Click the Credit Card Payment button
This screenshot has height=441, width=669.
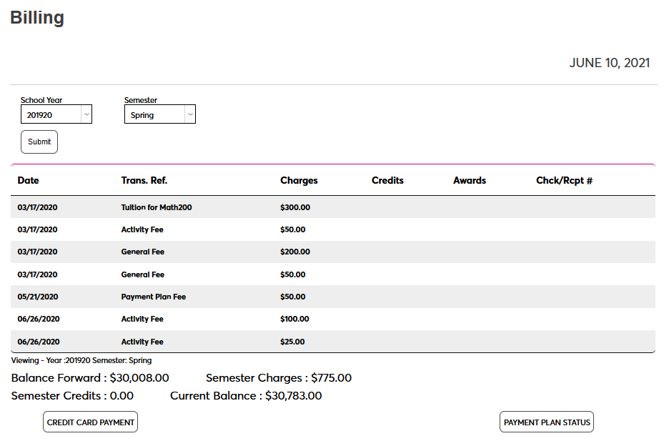tap(90, 422)
